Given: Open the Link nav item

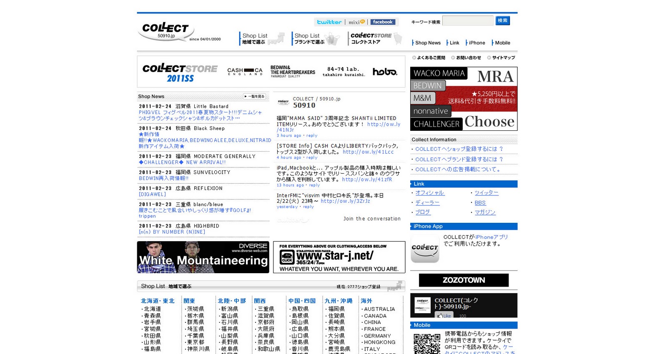Looking at the screenshot, I should (x=454, y=42).
